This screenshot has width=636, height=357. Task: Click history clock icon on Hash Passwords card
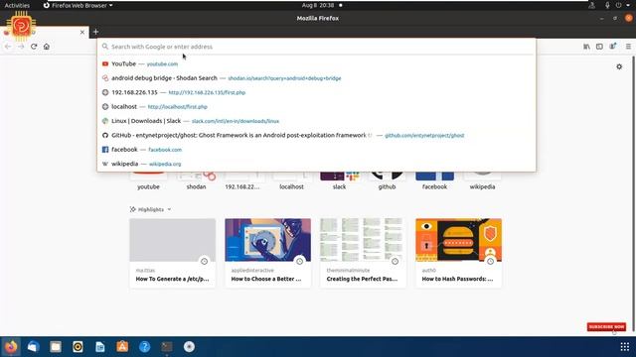490,262
